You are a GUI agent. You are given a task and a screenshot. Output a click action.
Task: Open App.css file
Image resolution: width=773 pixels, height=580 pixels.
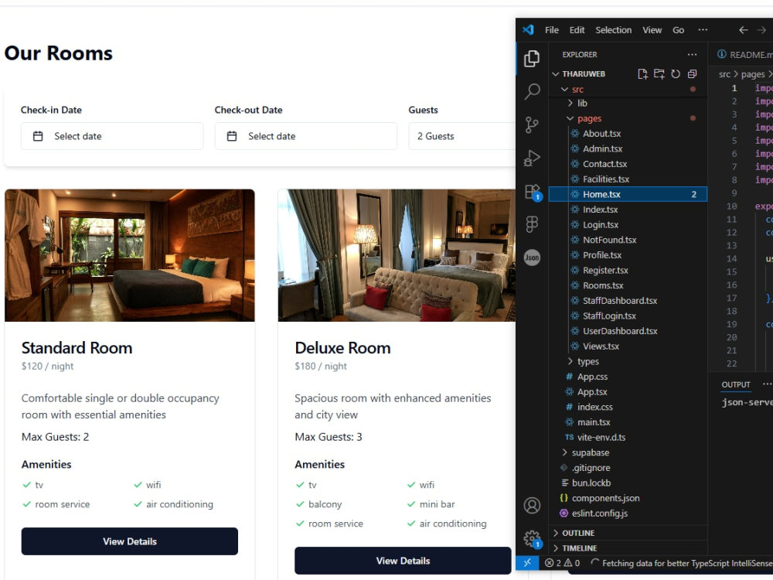pyautogui.click(x=592, y=377)
